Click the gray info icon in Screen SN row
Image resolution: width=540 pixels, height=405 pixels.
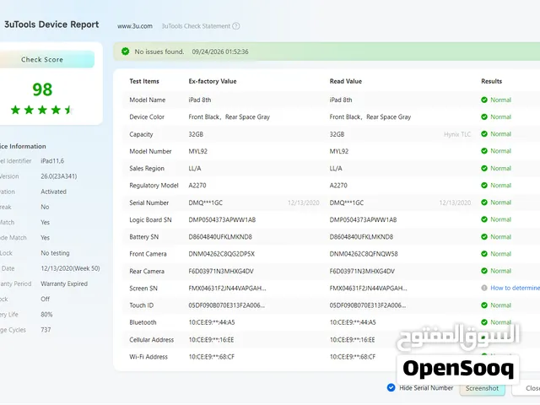[x=484, y=288]
